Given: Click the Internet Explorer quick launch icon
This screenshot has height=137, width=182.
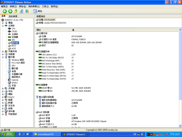Looking at the screenshot, I should pyautogui.click(x=24, y=134).
